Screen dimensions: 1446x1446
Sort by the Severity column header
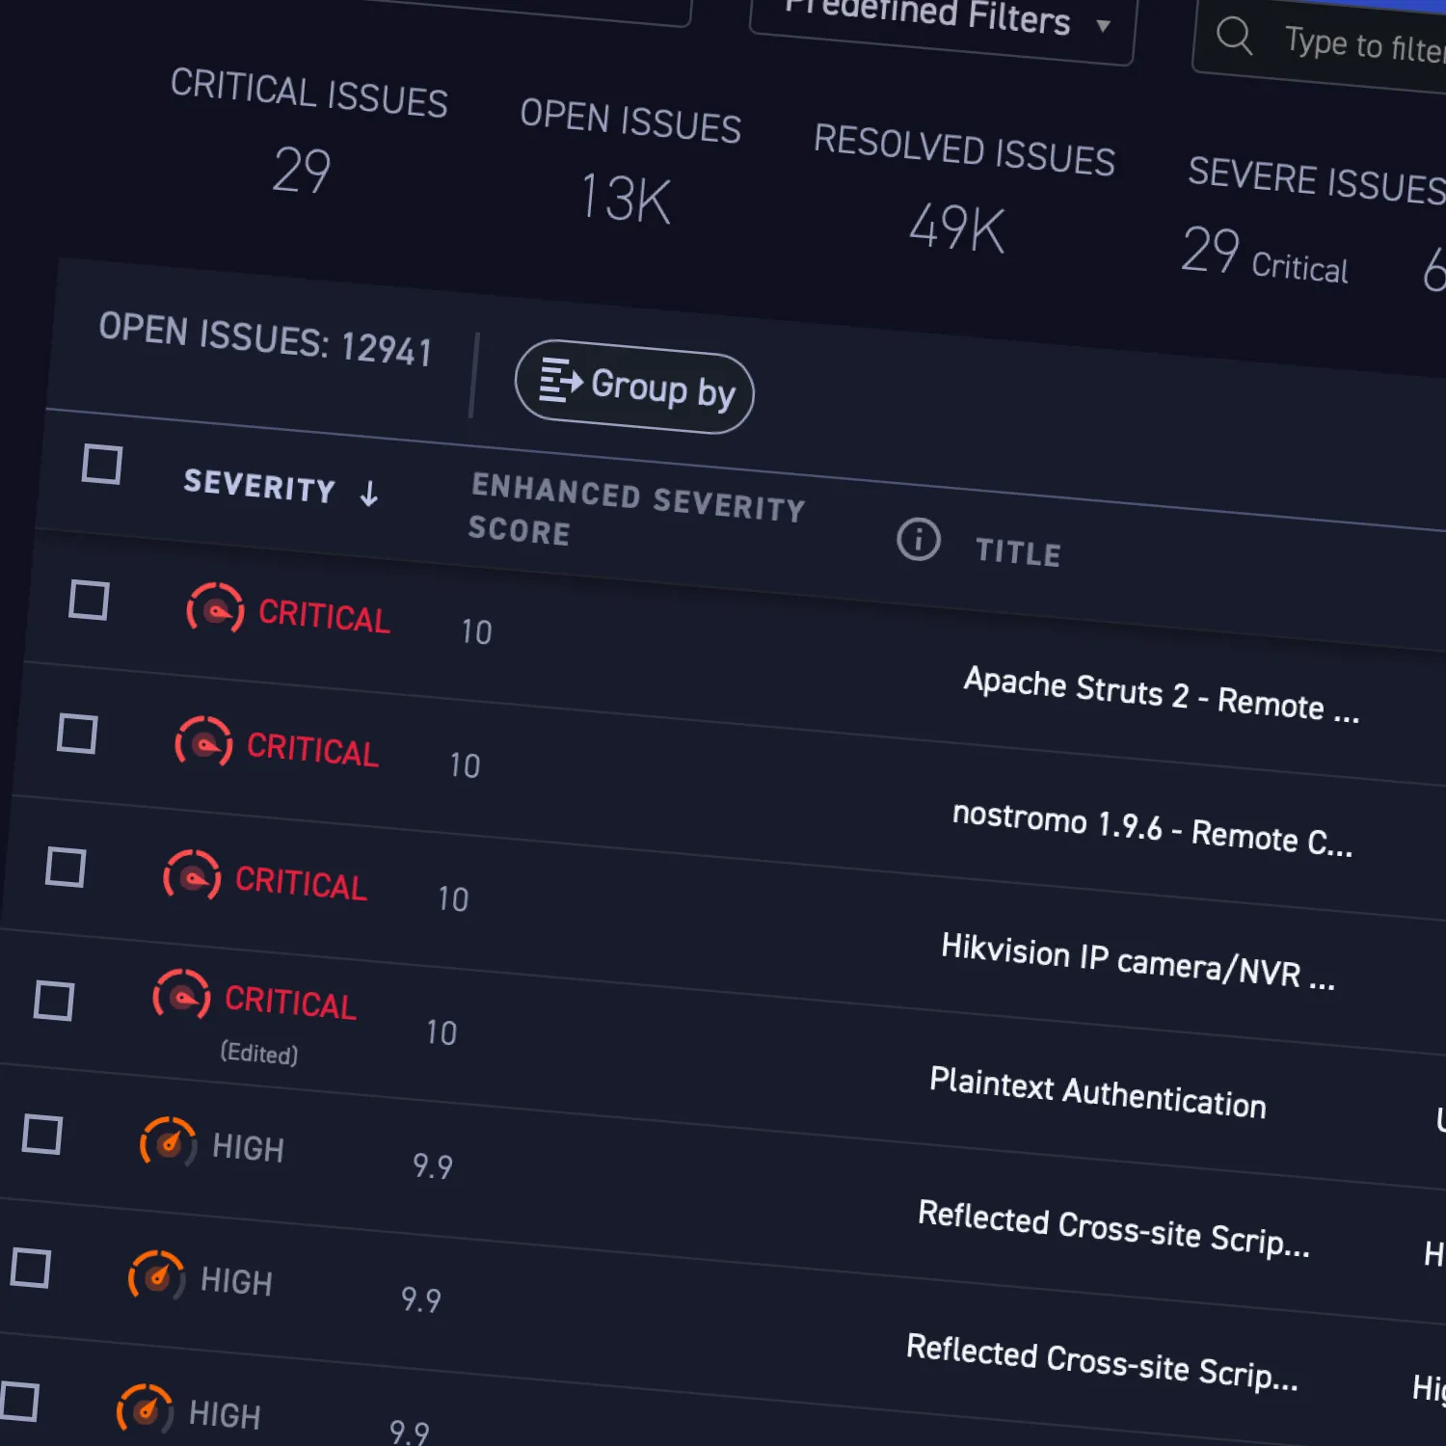(258, 486)
